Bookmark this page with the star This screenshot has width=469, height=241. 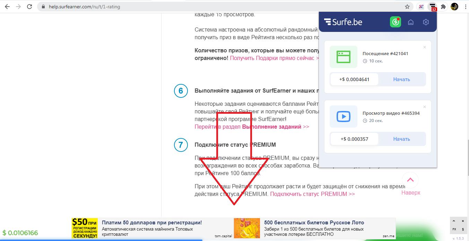point(407,7)
